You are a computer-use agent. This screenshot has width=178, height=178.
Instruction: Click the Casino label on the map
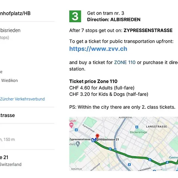coord(173,157)
